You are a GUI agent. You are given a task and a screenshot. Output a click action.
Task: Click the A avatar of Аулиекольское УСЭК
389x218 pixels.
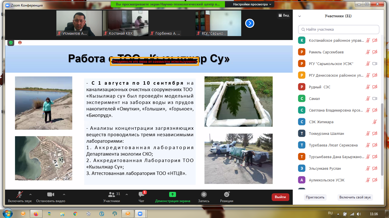302,180
